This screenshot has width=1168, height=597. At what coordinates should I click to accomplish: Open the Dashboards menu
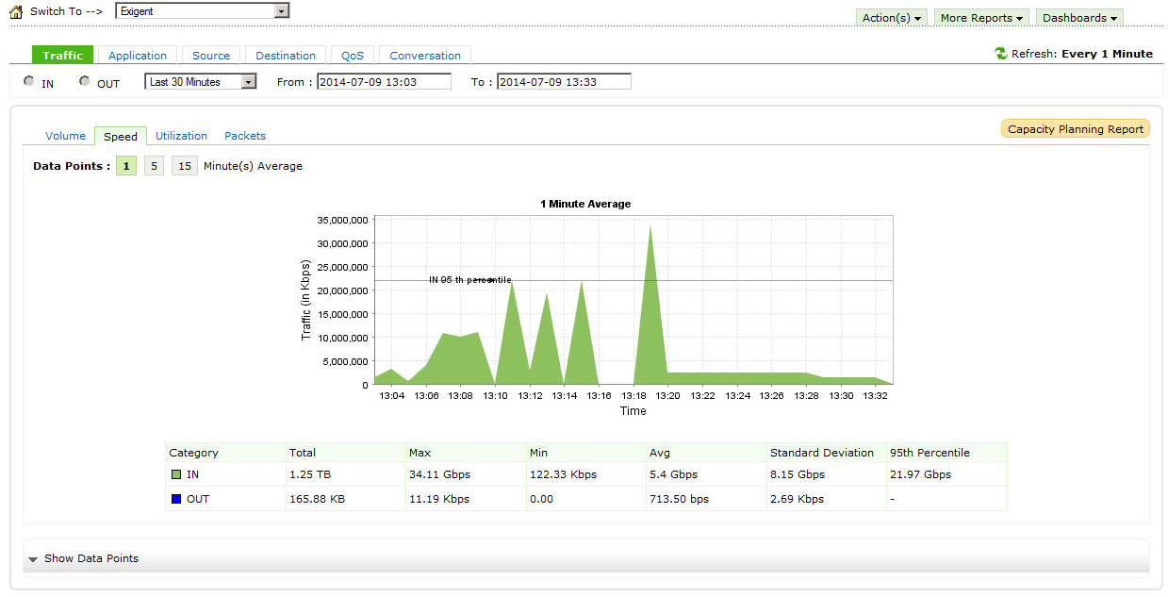tap(1079, 18)
